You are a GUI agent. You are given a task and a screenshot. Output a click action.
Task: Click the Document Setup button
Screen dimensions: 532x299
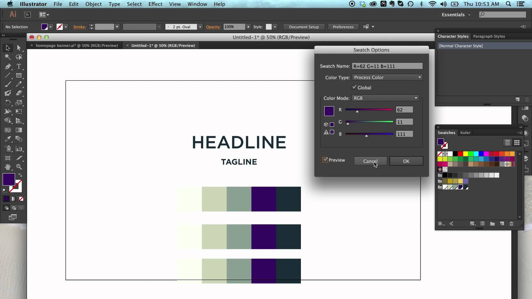point(304,27)
